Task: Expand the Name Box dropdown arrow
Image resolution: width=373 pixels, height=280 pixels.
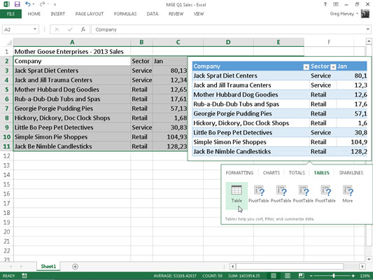Action: [35, 29]
